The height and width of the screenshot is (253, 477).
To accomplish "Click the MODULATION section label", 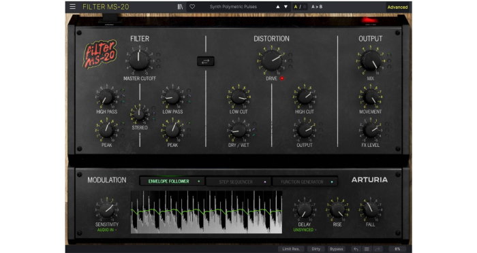I will click(107, 180).
